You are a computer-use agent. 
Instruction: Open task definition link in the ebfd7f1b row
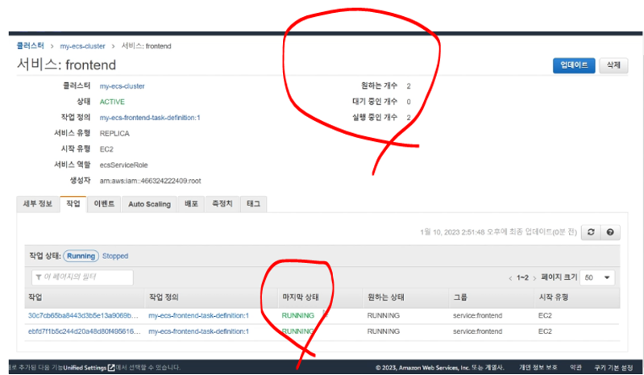point(199,331)
